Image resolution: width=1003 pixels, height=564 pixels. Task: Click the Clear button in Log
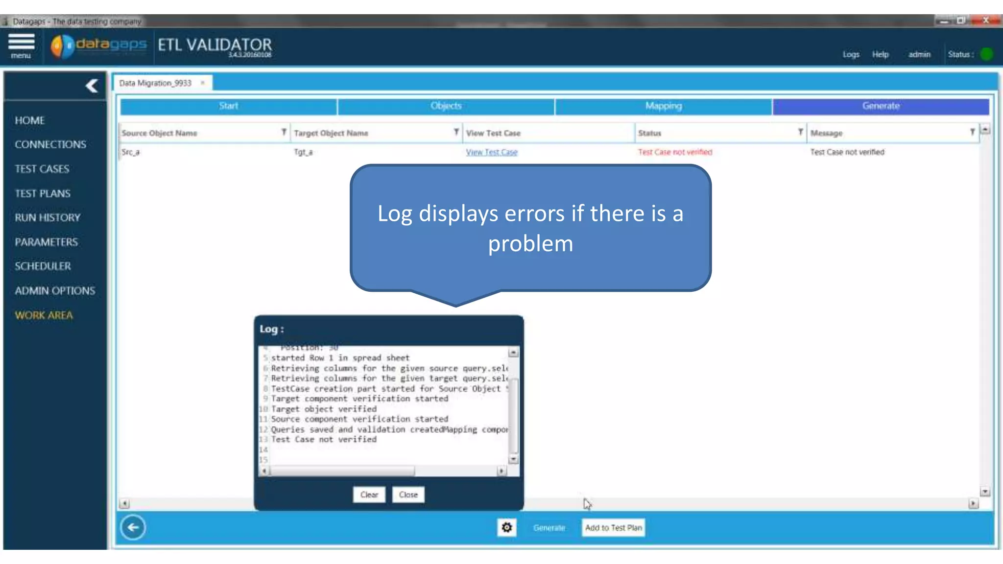369,494
